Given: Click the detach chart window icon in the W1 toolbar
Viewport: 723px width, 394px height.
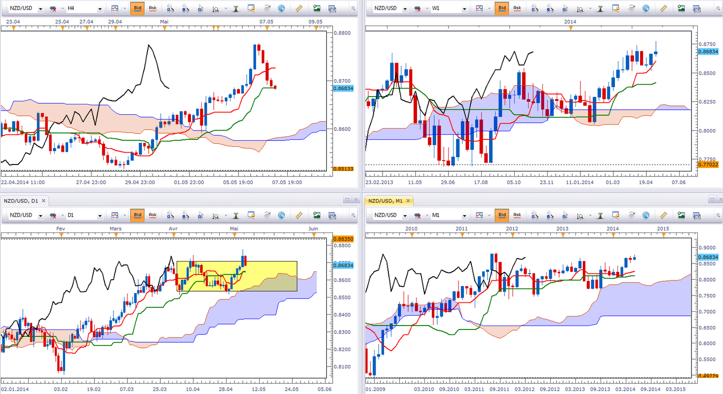Looking at the screenshot, I should (697, 8).
